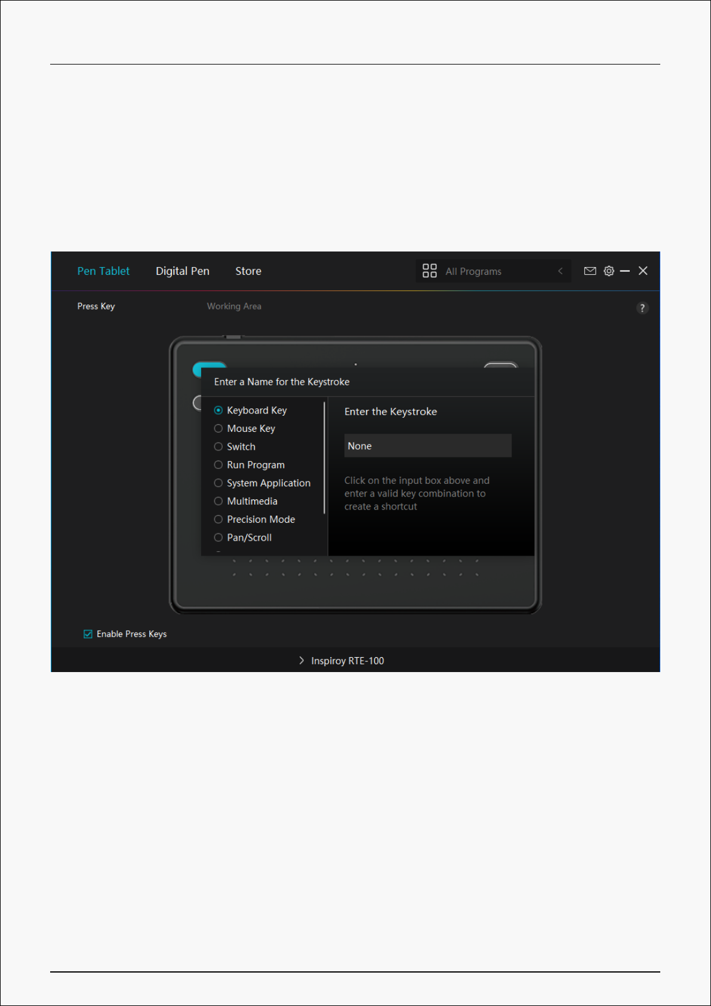Select the Switch radio option
Screen dimensions: 711x1006
[x=218, y=447]
